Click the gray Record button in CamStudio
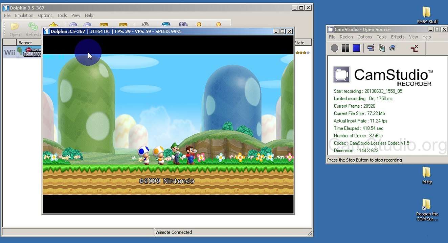The image size is (448, 243). 334,48
